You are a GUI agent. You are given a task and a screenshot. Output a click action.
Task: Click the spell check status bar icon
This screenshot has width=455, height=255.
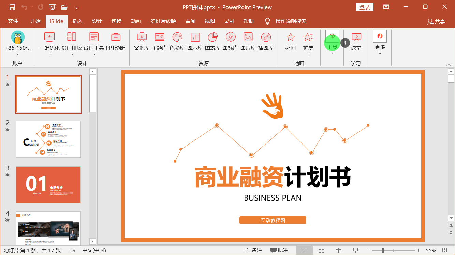coord(72,250)
